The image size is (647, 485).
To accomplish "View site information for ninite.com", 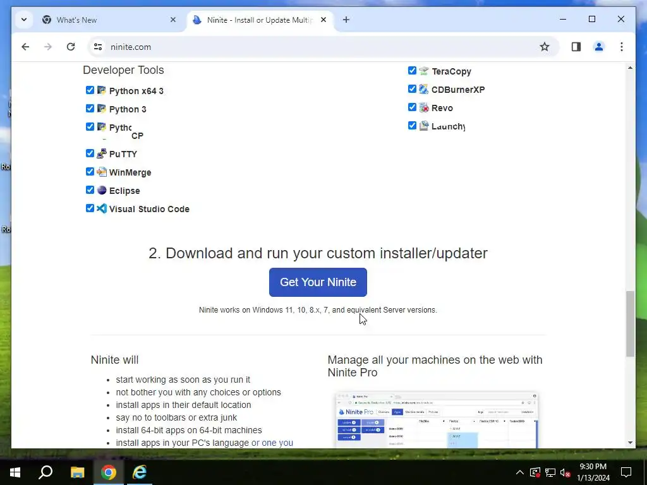I will coord(98,47).
